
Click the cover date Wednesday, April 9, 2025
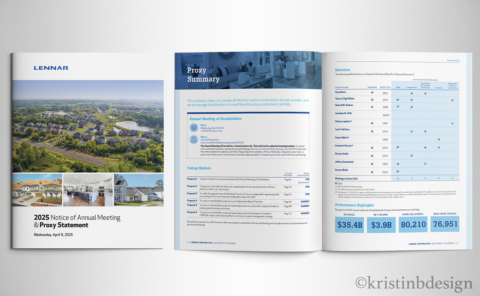point(53,235)
